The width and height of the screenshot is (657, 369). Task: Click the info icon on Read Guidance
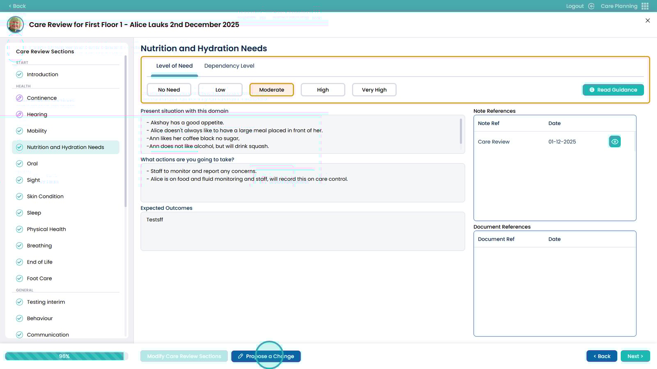pos(592,90)
